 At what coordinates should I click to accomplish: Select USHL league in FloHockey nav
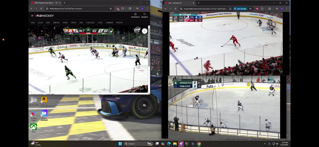click(x=65, y=23)
